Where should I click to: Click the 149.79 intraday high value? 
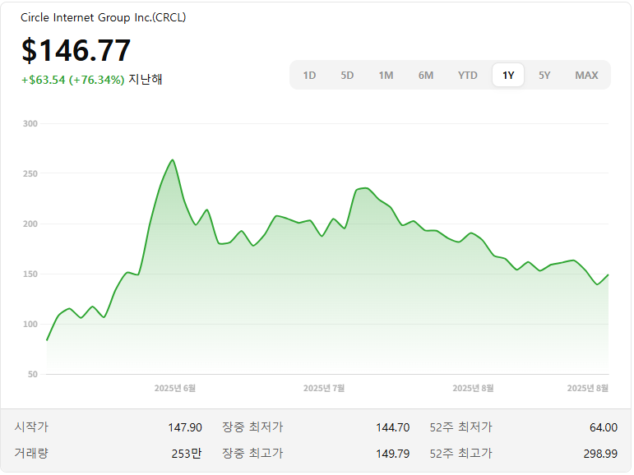tap(392, 454)
